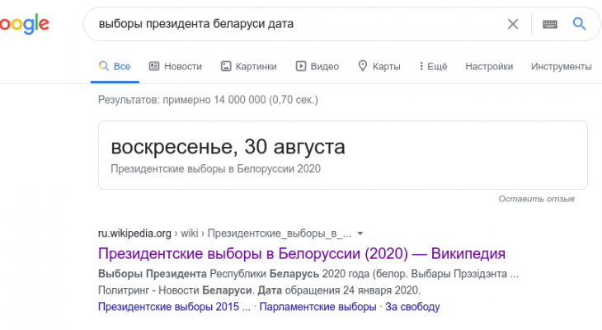The width and height of the screenshot is (602, 330).
Task: Click the Оставить отзыв feedback link
Action: [536, 199]
